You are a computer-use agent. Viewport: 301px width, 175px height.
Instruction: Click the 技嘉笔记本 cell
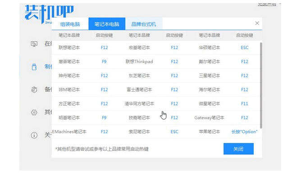coord(139,118)
